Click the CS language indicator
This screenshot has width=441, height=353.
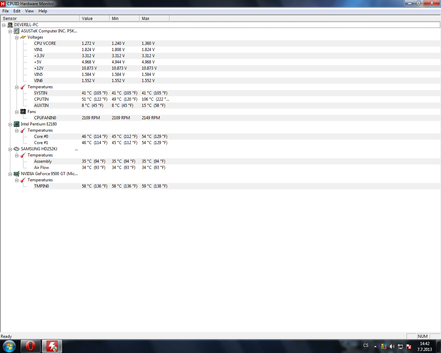point(366,345)
